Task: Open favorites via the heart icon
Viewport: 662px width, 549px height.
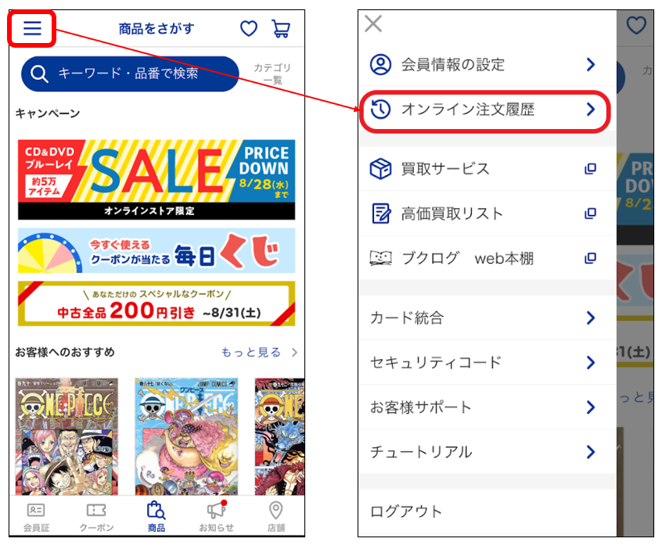Action: [248, 29]
